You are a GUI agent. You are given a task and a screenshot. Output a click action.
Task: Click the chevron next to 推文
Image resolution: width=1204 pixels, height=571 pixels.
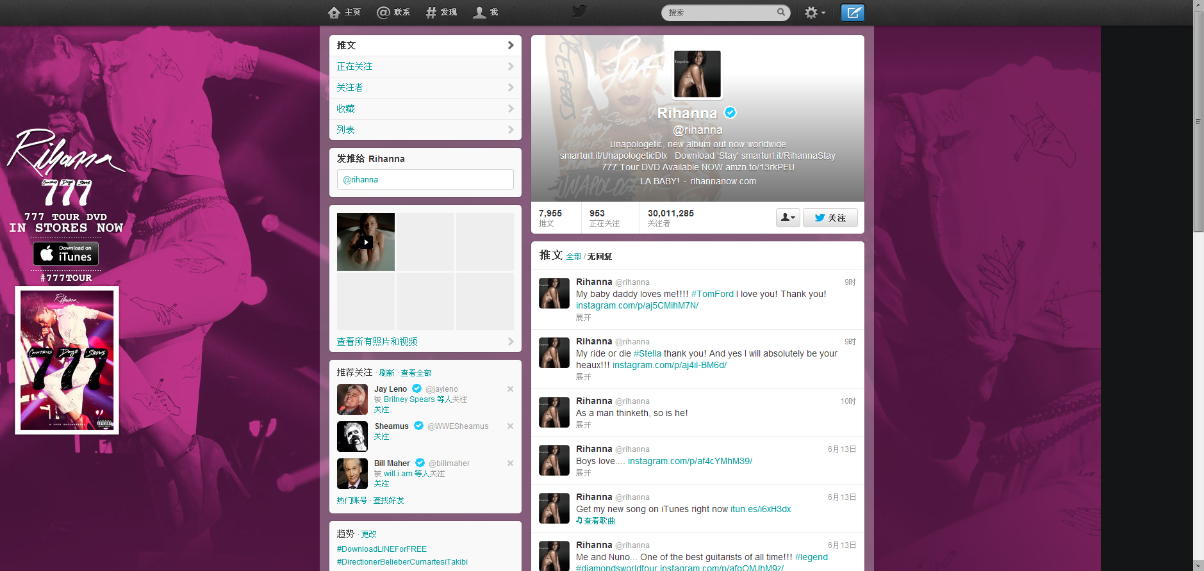coord(511,45)
